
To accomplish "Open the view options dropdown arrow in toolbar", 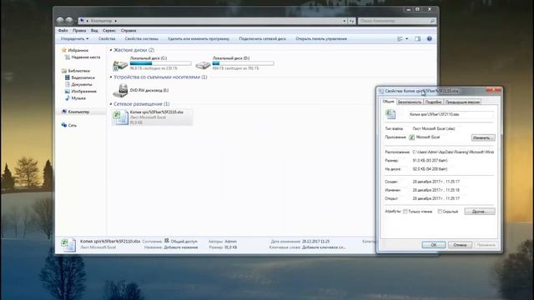I will pos(406,39).
